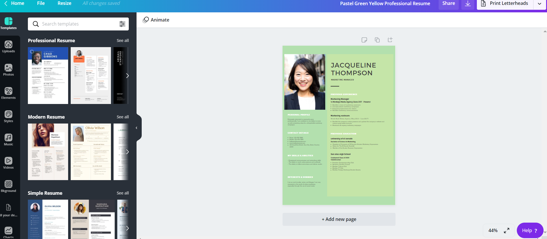The image size is (547, 239).
Task: Open the Resize menu
Action: point(64,3)
